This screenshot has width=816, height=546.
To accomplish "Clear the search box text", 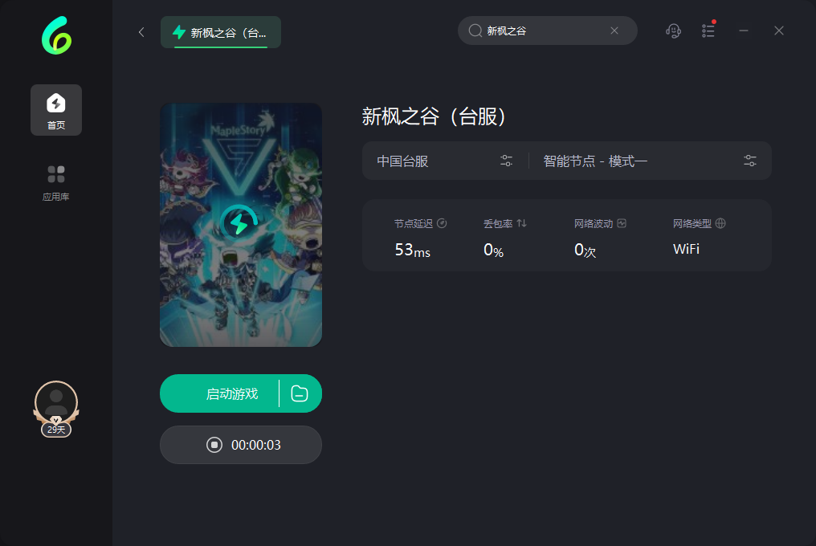I will 614,31.
